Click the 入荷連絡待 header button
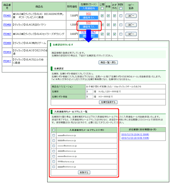The image size is (171, 184). click(89, 9)
